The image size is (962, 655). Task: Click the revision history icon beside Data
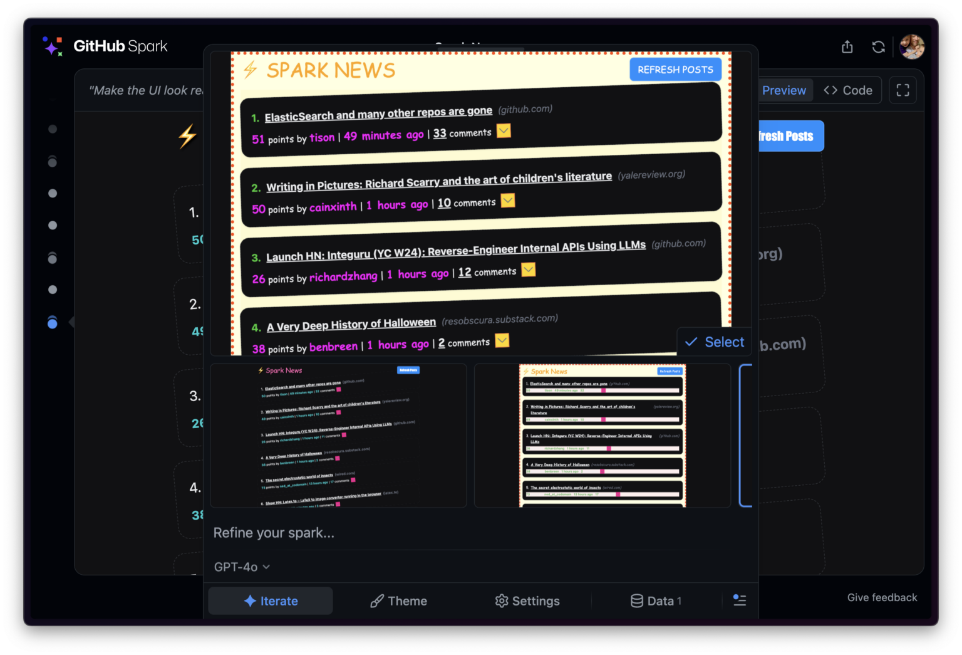click(x=740, y=600)
